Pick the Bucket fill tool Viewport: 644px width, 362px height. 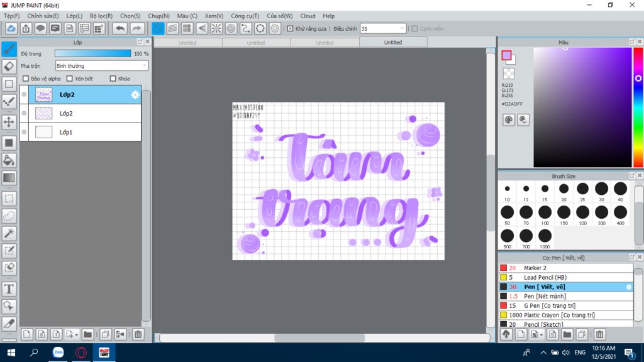(9, 160)
